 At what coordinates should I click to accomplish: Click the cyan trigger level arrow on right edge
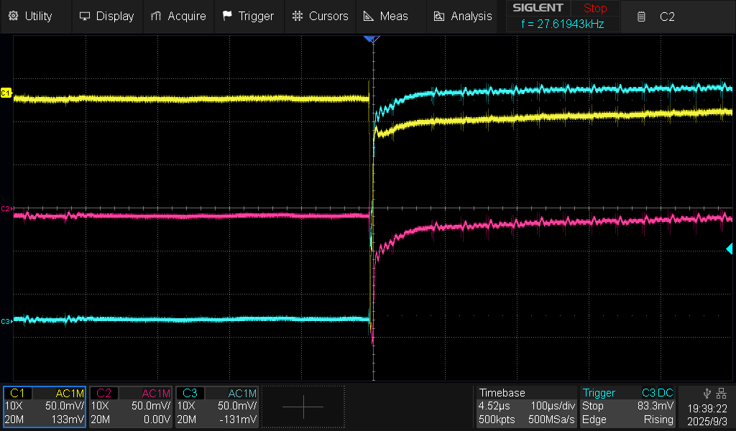pos(729,249)
